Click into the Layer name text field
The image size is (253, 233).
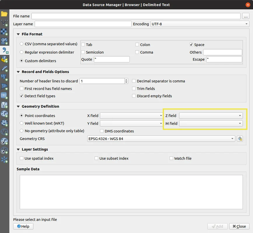83,24
